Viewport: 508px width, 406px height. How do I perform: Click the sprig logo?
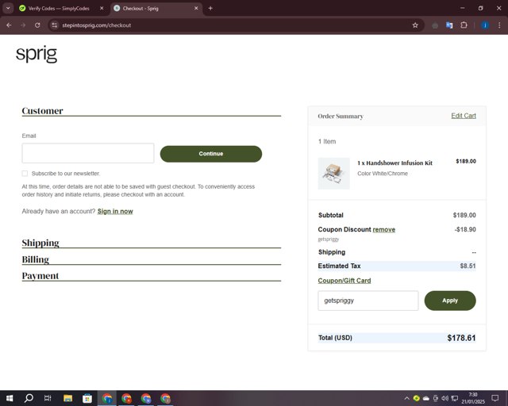[x=37, y=53]
